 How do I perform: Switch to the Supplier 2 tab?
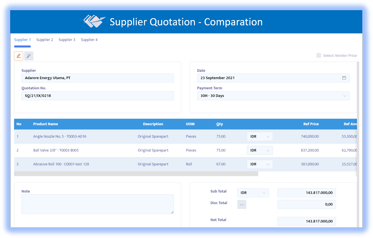tap(45, 40)
